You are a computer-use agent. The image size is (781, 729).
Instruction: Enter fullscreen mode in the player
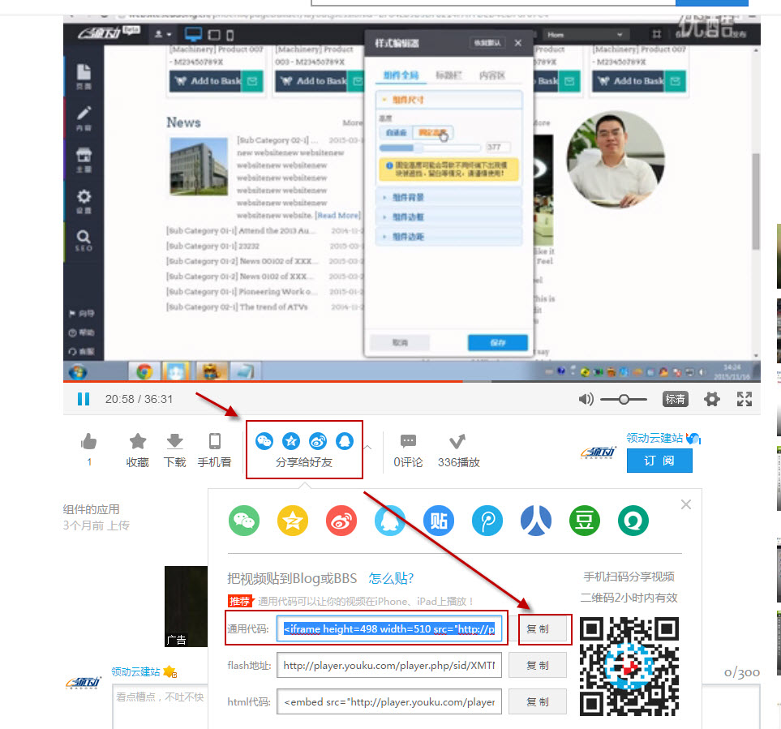(744, 399)
